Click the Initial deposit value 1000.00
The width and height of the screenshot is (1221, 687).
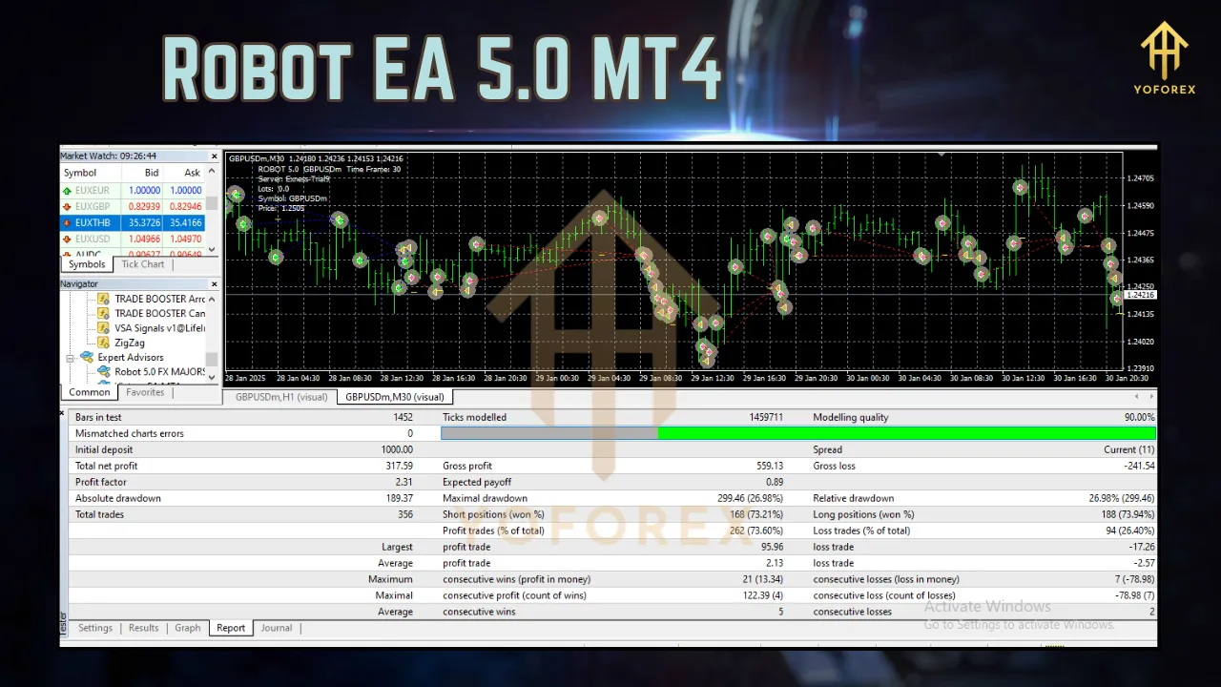coord(397,449)
